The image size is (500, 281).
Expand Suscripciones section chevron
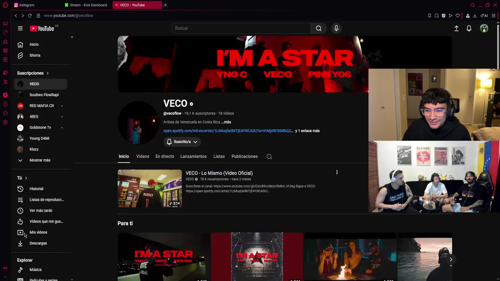click(48, 73)
